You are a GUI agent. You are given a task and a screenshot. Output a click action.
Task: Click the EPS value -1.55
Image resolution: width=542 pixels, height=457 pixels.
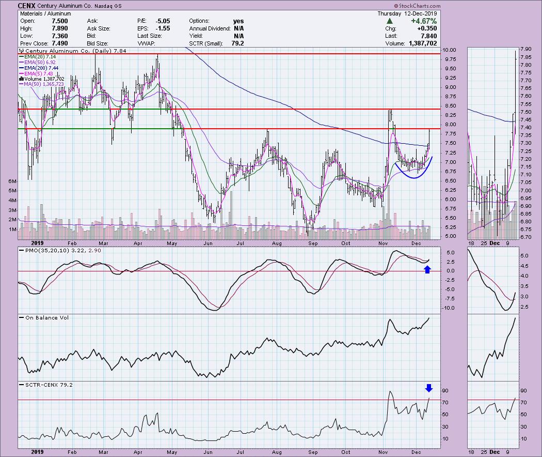(162, 28)
